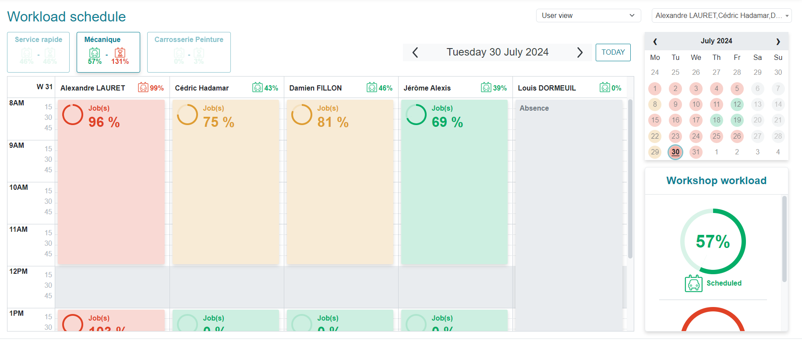Click the scheduled icon in Service rapide tab
The height and width of the screenshot is (342, 802).
pyautogui.click(x=27, y=53)
